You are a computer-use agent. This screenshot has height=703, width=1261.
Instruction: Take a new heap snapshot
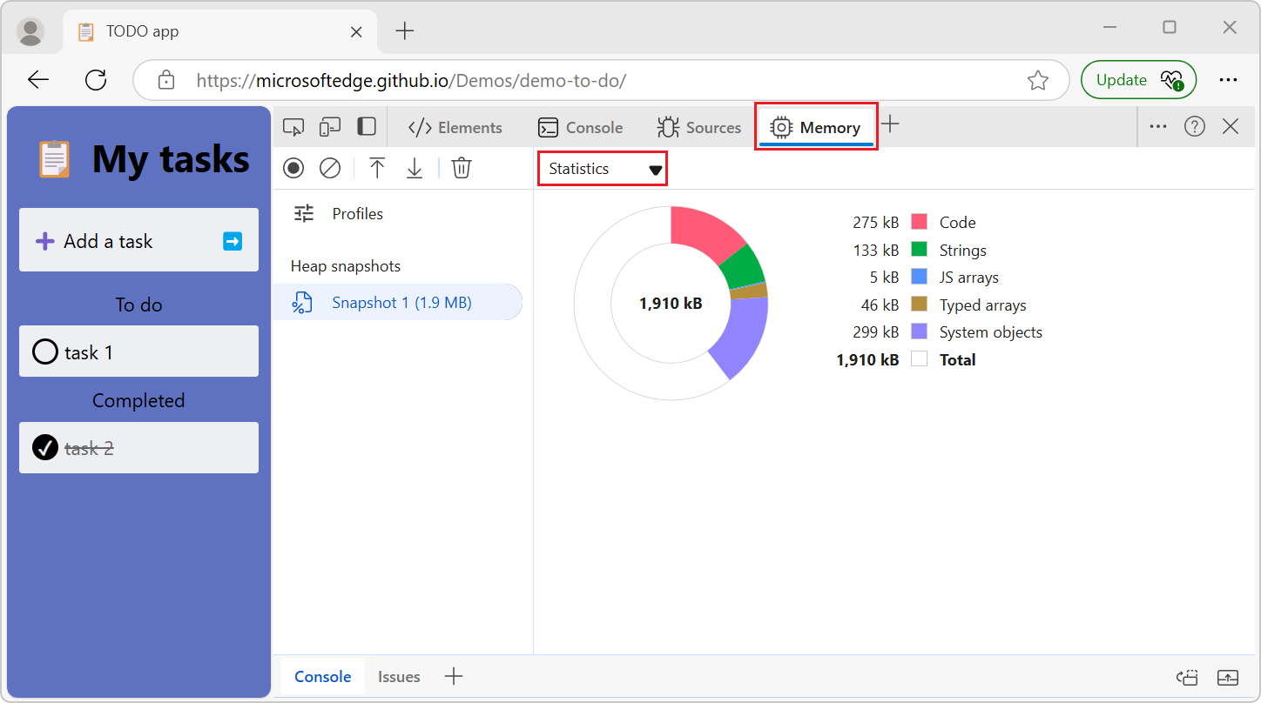click(293, 168)
